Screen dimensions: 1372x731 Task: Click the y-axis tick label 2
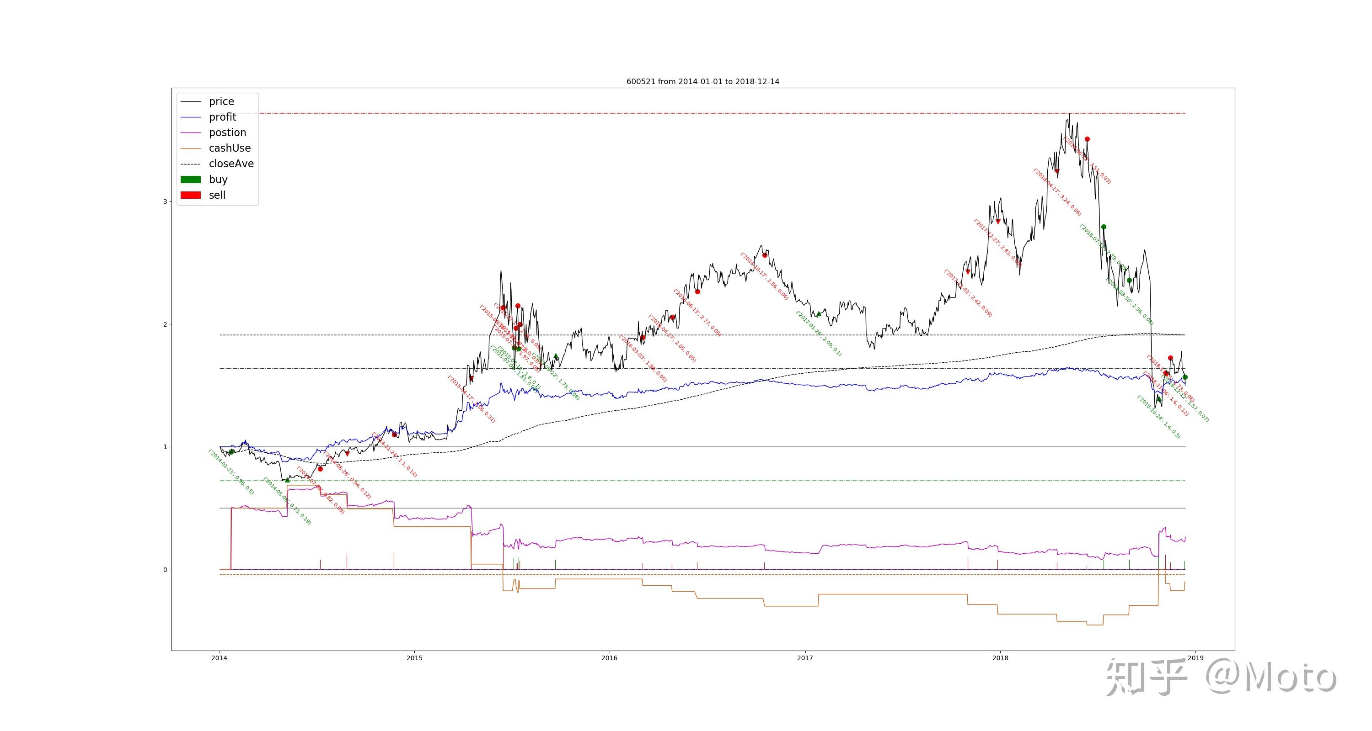[x=165, y=324]
